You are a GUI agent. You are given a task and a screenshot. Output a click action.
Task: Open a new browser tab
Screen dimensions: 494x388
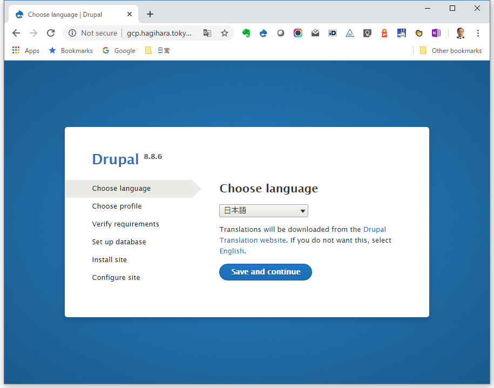tap(150, 14)
